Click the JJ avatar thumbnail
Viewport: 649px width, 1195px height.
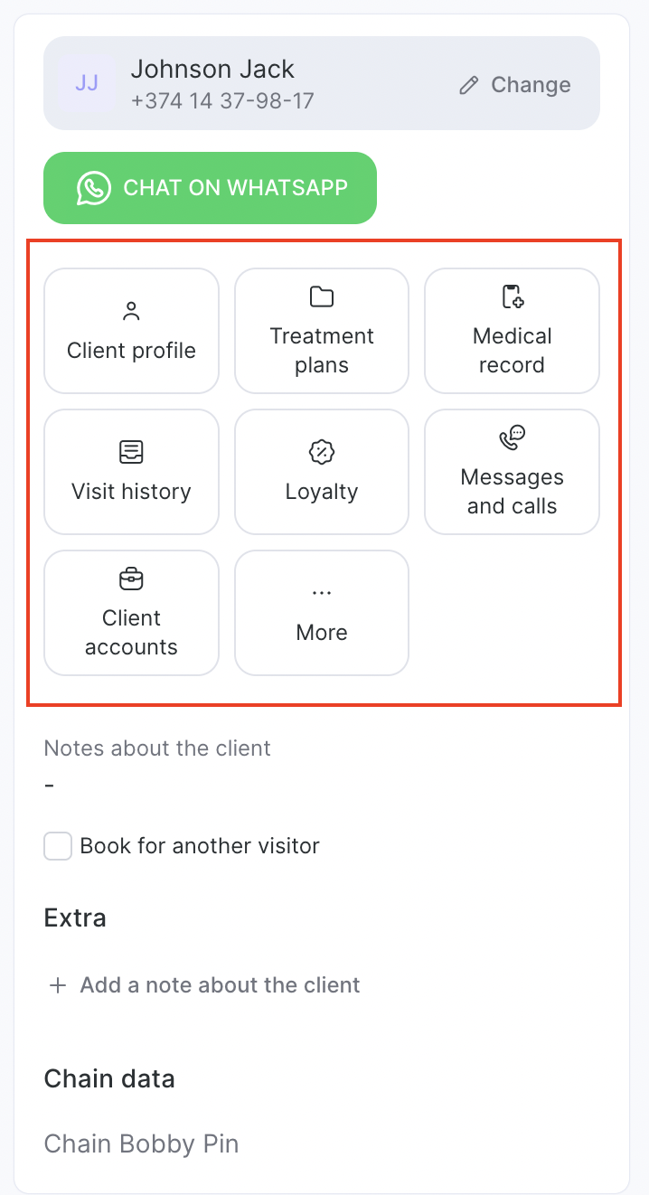[87, 83]
